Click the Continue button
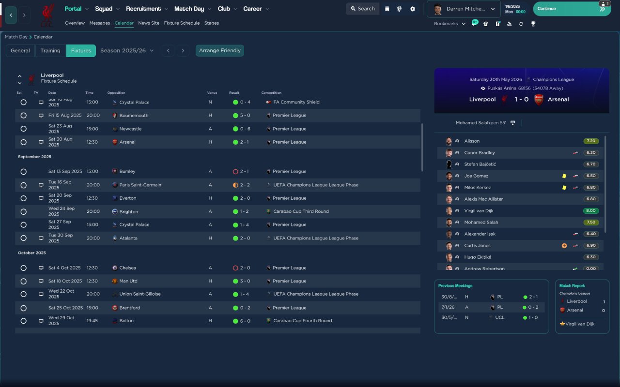Image resolution: width=620 pixels, height=387 pixels. pyautogui.click(x=572, y=9)
